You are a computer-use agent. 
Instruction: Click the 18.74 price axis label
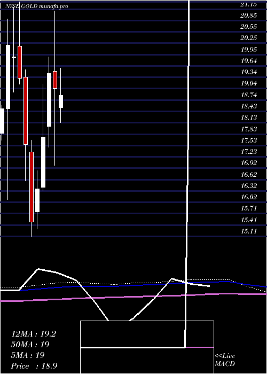(249, 95)
